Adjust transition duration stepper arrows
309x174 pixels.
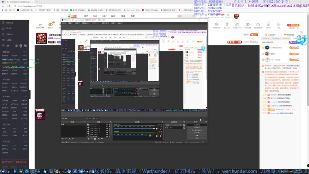184,128
